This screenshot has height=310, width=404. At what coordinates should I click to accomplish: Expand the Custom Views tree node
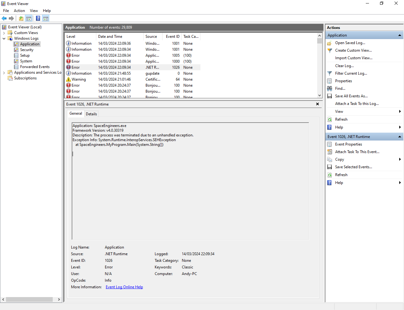click(x=4, y=33)
